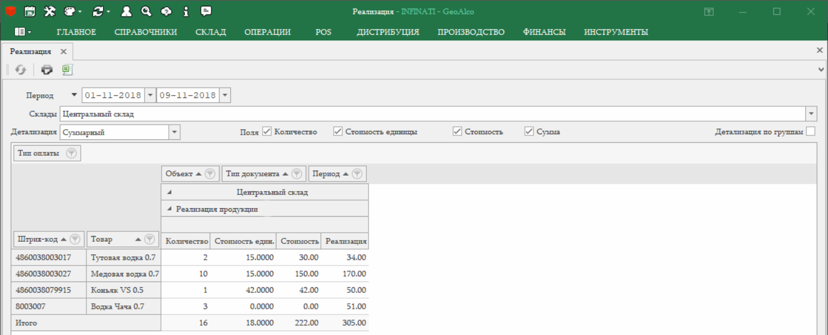Image resolution: width=828 pixels, height=335 pixels.
Task: Collapse the Центральный склад column group
Action: click(x=169, y=193)
